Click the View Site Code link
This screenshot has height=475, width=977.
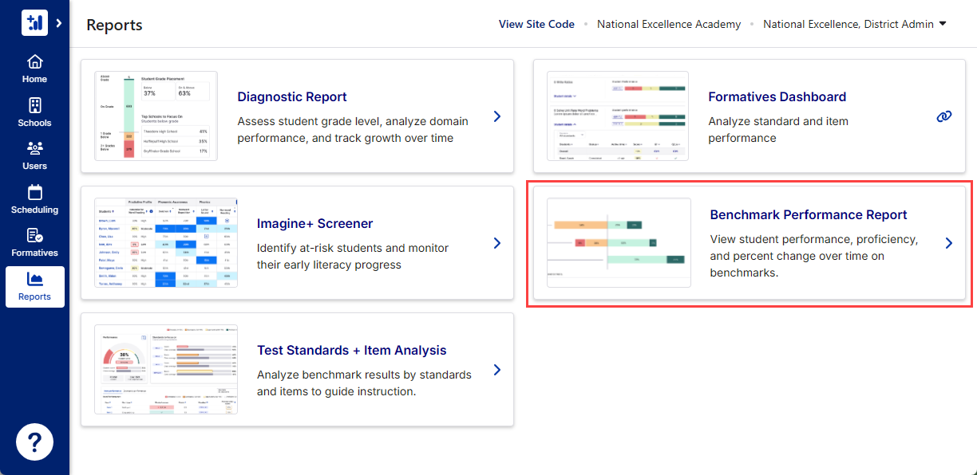click(536, 24)
